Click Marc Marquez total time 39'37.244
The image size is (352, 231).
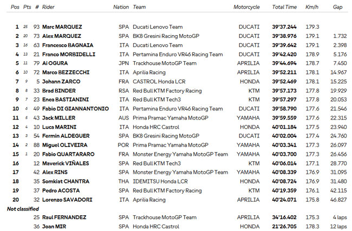pyautogui.click(x=284, y=27)
